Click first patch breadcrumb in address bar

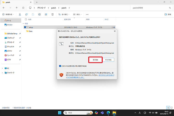[53, 8]
